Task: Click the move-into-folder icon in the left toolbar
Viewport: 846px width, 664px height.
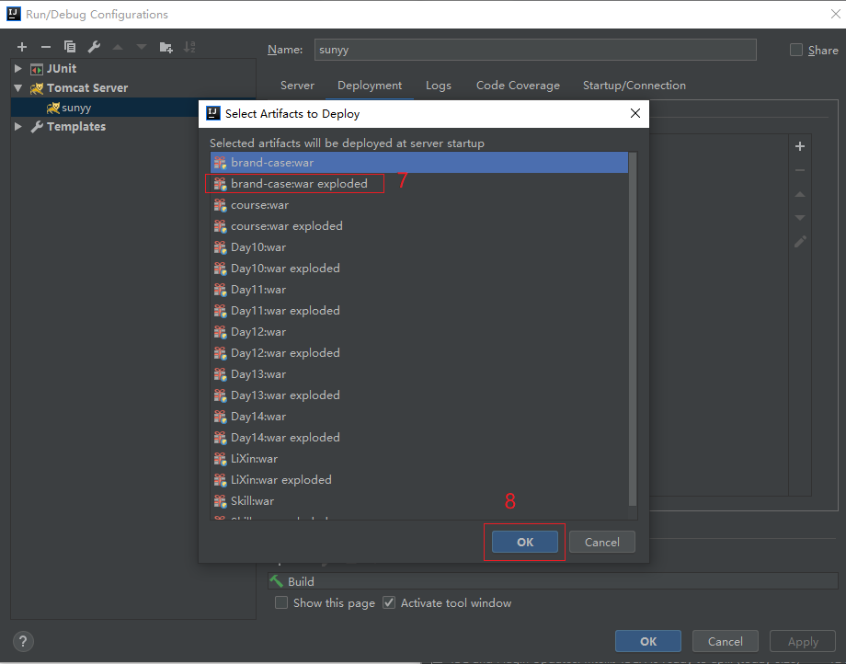Action: (x=166, y=47)
